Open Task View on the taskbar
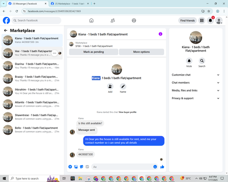This screenshot has width=228, height=182. point(64,178)
